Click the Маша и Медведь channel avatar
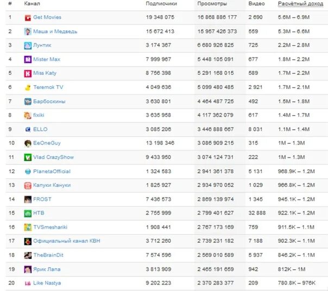This screenshot has width=328, height=291. coord(28,31)
